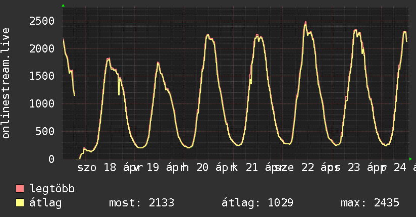Click the 2500 y-axis label

[x=42, y=21]
